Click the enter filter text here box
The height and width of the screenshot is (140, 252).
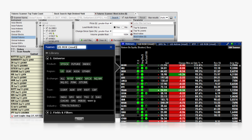[154, 23]
